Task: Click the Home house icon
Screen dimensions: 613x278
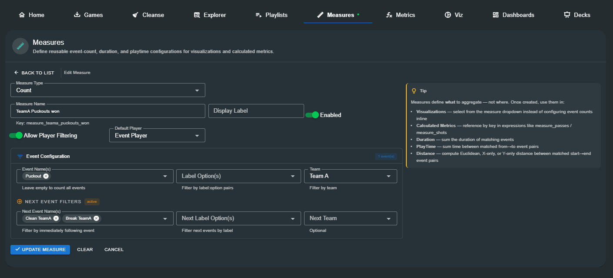Action: coord(22,15)
